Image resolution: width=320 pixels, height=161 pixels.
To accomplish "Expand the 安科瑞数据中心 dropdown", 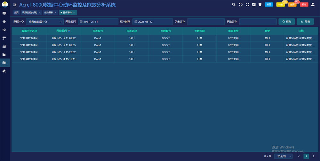I will [x=44, y=22].
